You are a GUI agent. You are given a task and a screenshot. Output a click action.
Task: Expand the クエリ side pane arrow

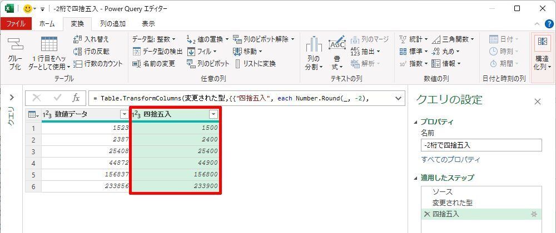(x=11, y=98)
